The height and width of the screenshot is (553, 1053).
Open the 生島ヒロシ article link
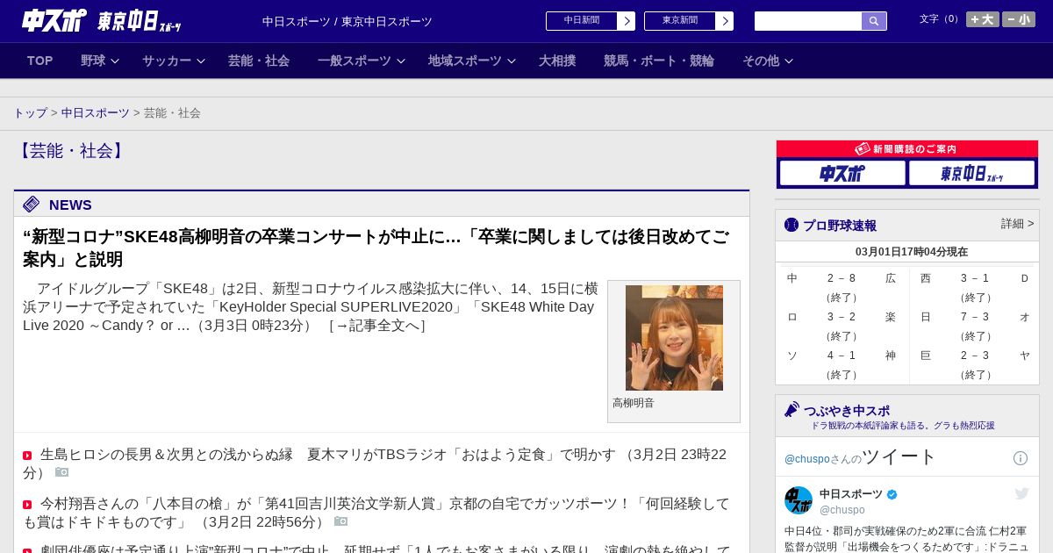(x=375, y=463)
